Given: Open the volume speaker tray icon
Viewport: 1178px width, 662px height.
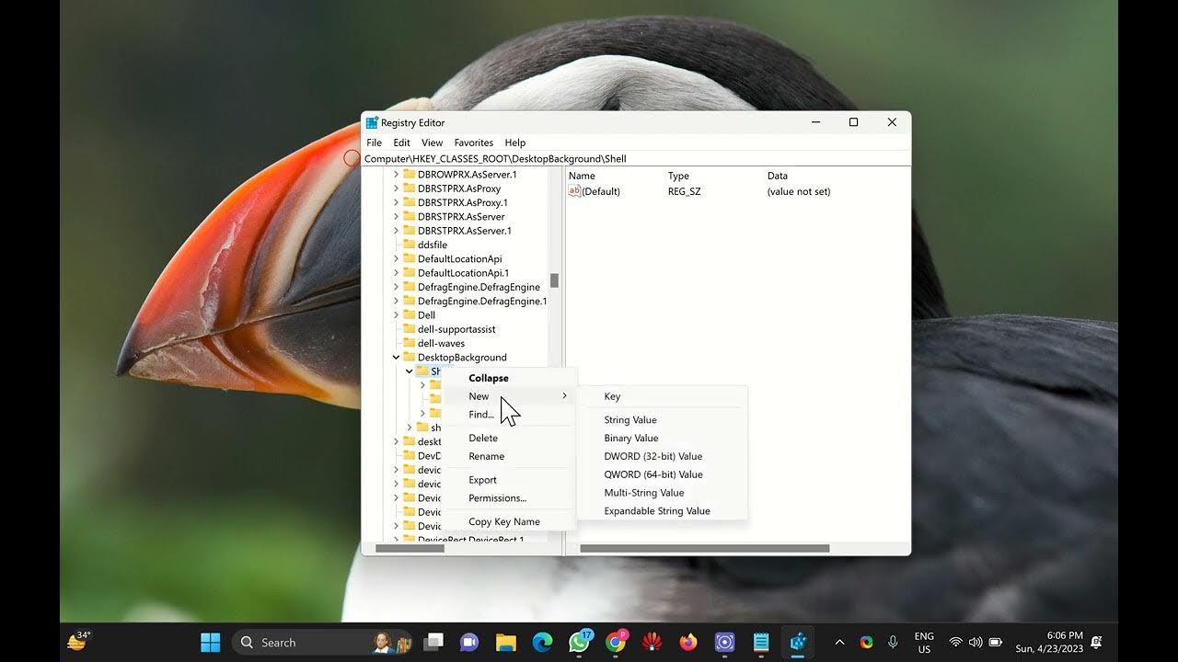Looking at the screenshot, I should coord(976,642).
